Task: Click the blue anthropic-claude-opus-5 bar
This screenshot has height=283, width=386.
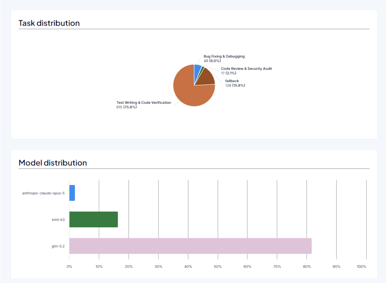Action: [x=72, y=193]
